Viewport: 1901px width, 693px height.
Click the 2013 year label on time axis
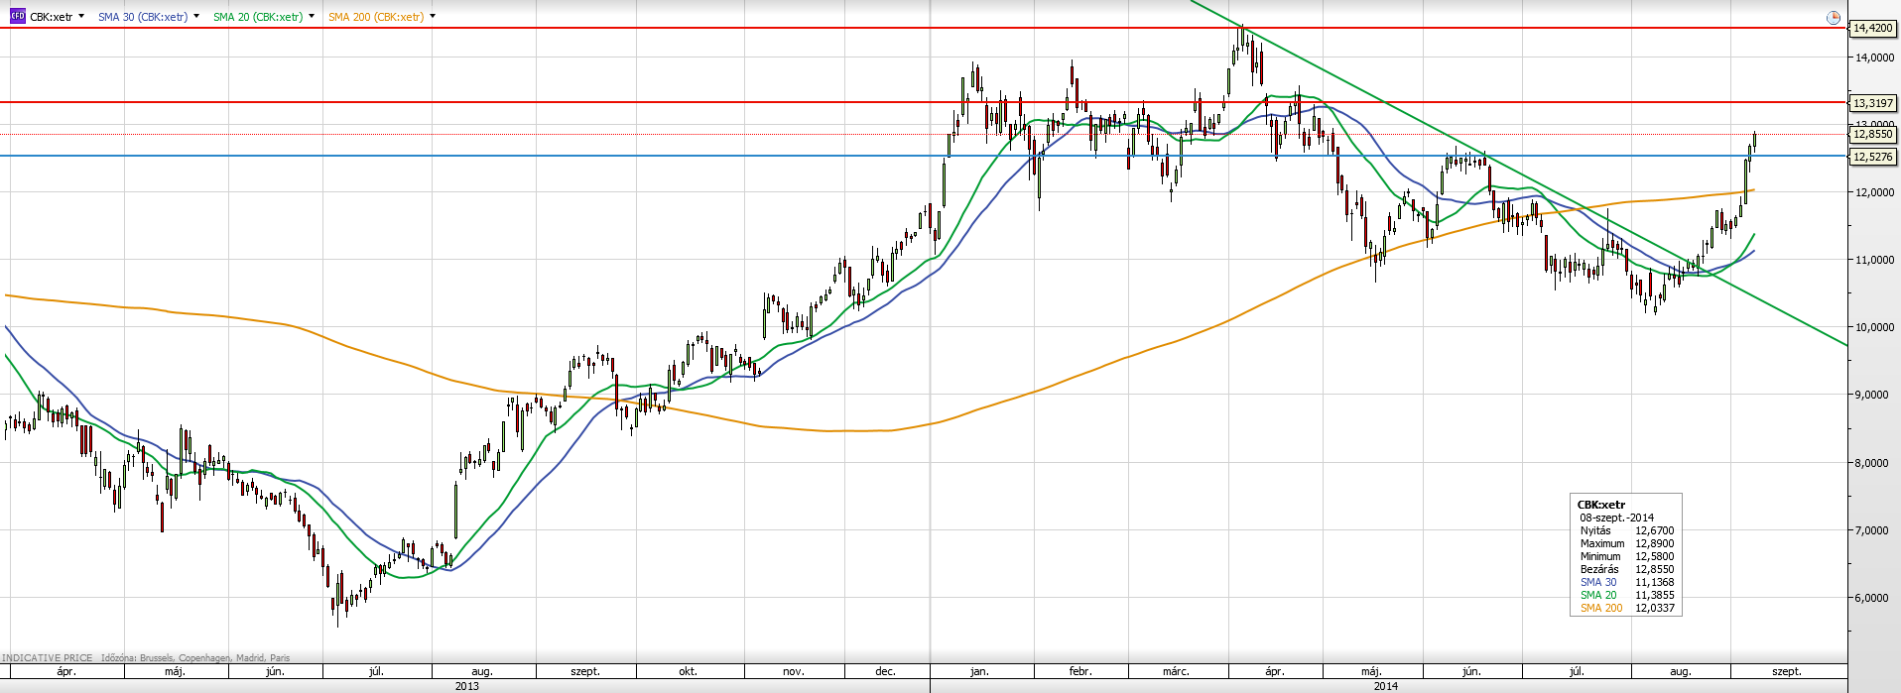[466, 686]
